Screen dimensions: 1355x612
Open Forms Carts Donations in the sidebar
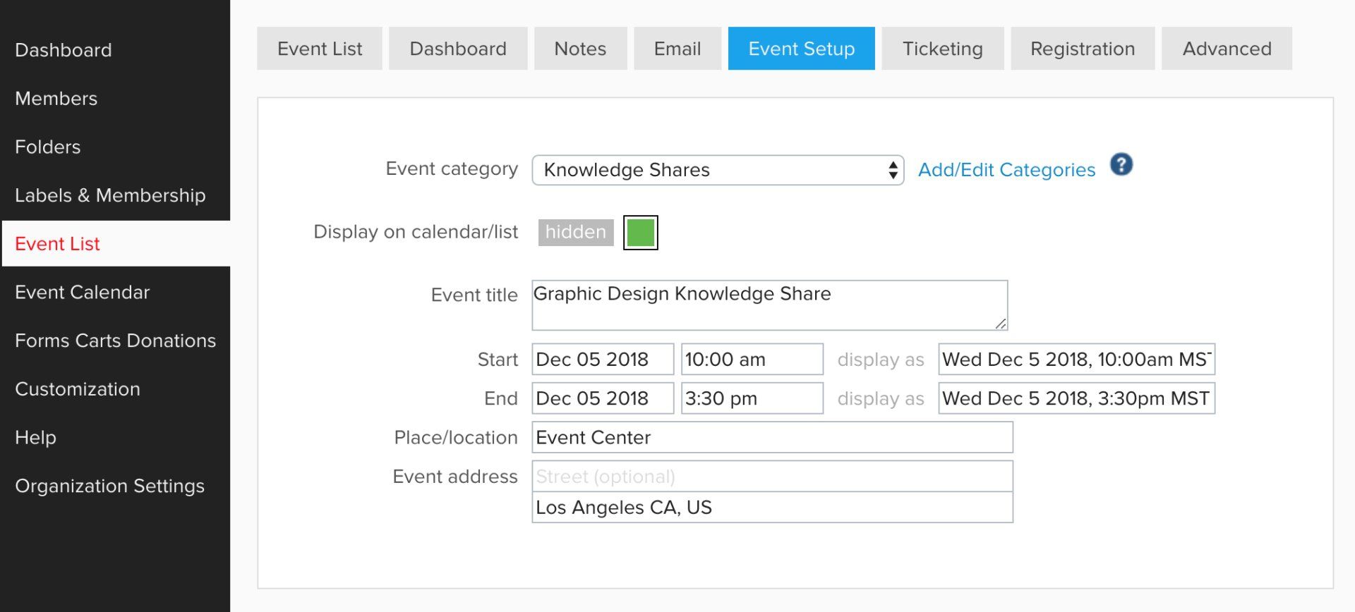(115, 341)
